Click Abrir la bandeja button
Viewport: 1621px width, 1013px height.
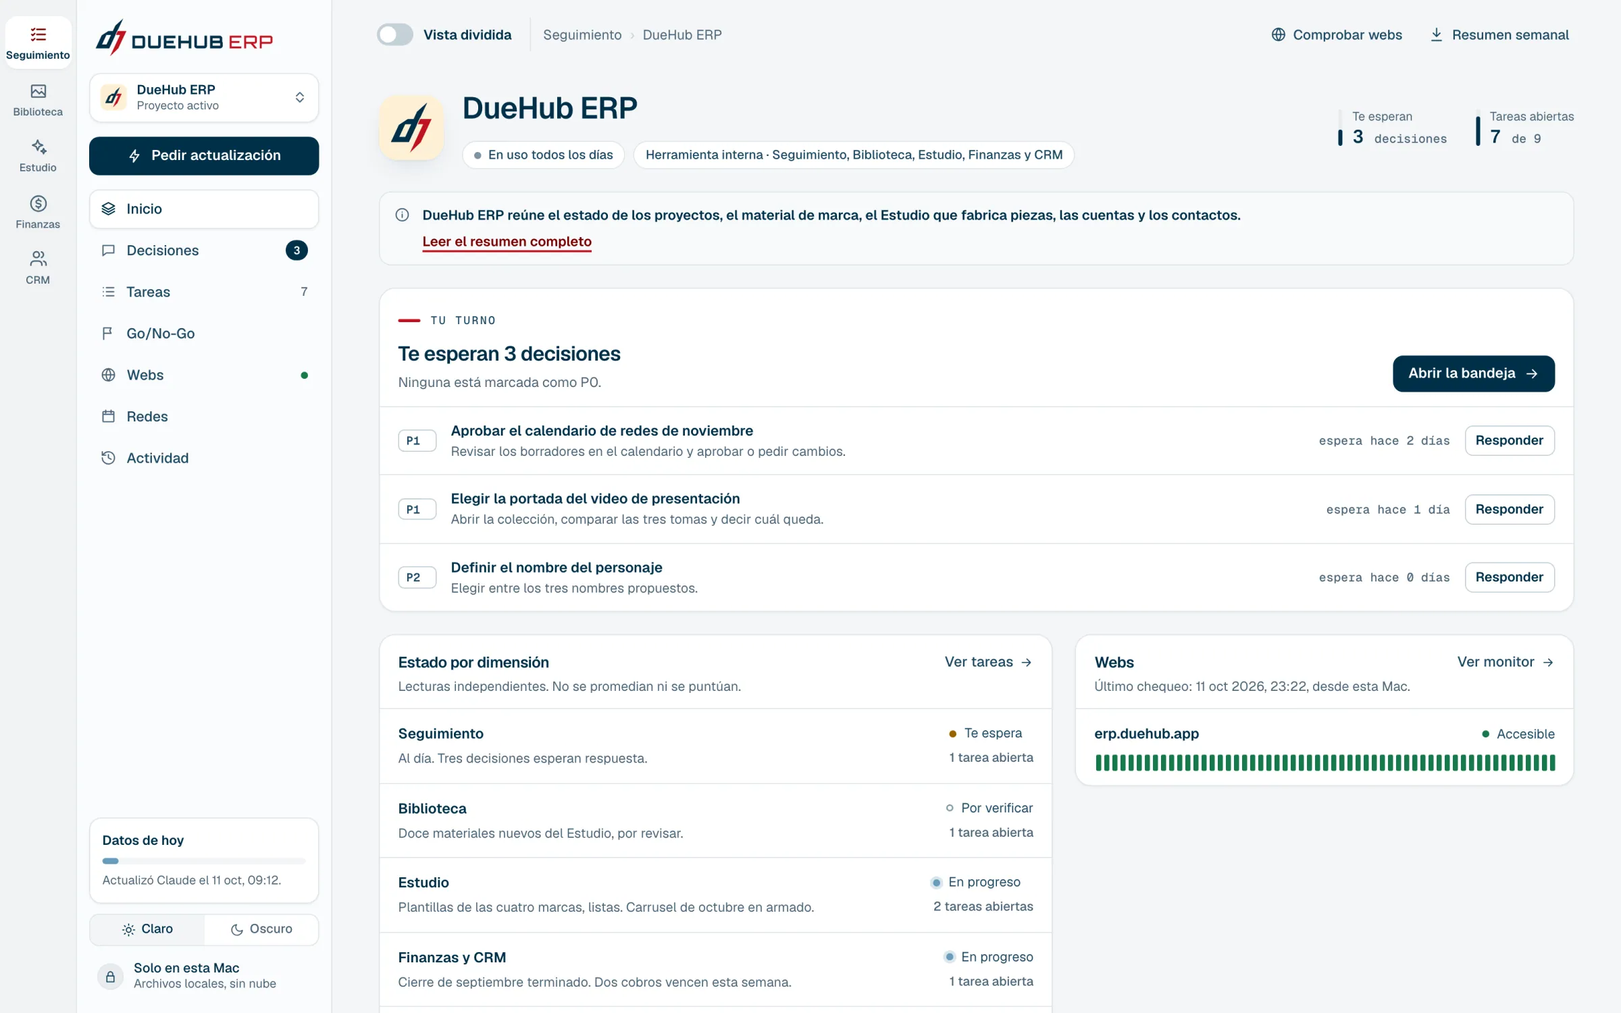pos(1474,373)
